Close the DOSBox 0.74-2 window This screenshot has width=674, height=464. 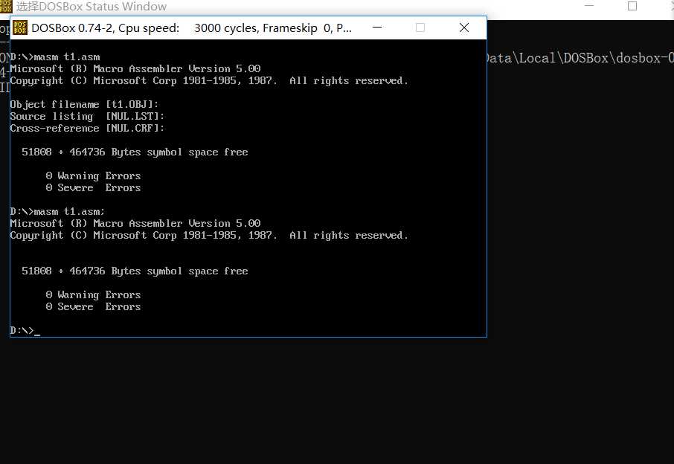(x=463, y=28)
